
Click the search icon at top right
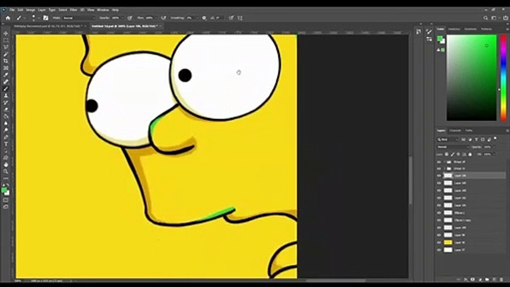[x=485, y=18]
